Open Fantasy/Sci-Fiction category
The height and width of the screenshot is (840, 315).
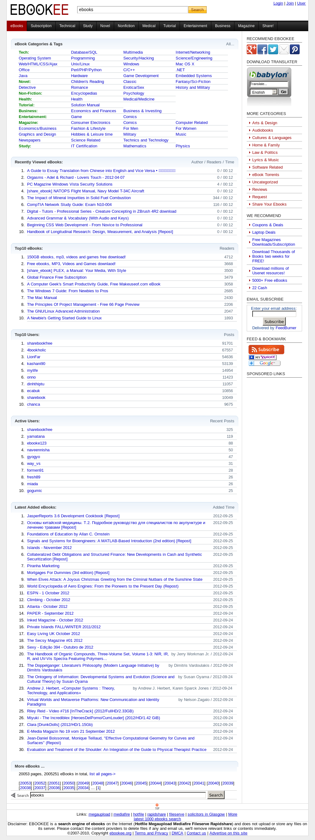pos(193,81)
